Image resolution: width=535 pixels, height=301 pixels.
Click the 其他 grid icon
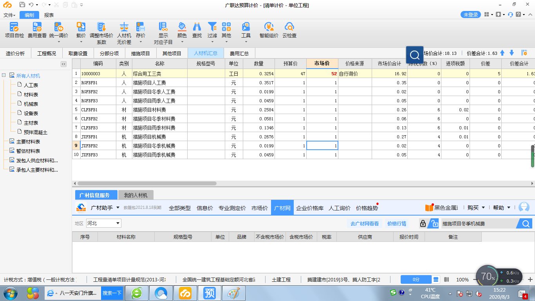(226, 27)
